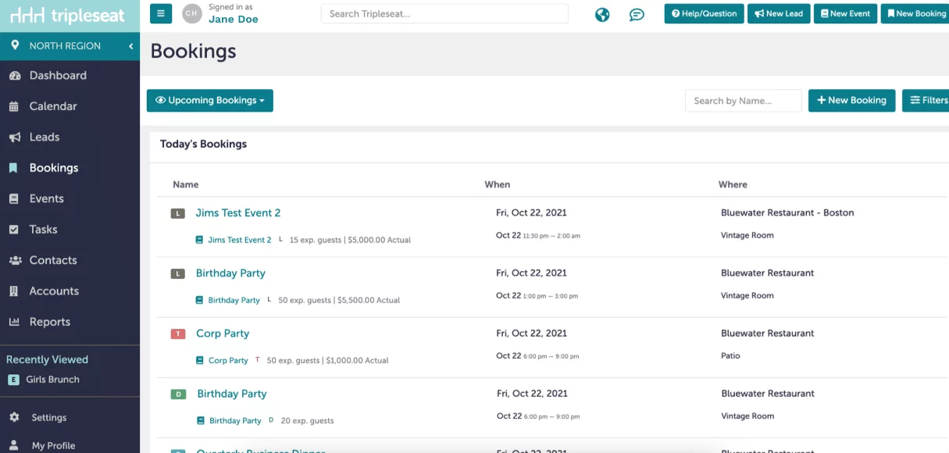Open the Upcoming Bookings dropdown

210,101
